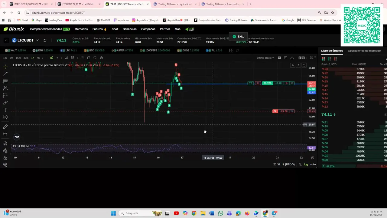The image size is (387, 218).
Task: Activate the chart zoom-in tool
Action: pos(5,134)
